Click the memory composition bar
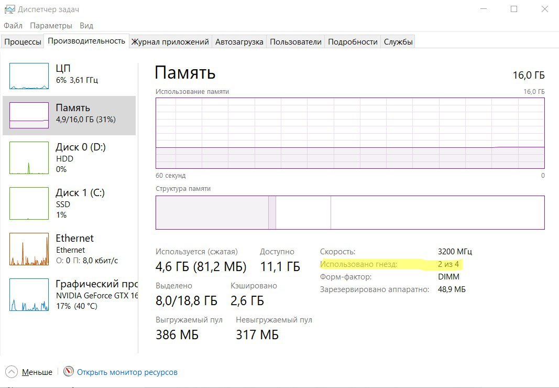 point(349,212)
